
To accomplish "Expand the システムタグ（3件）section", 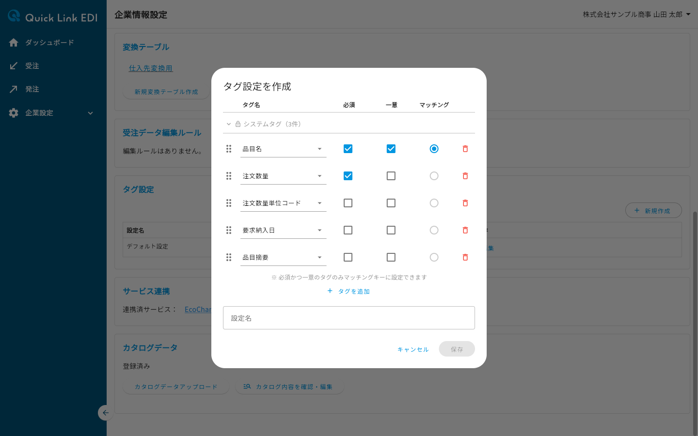I will (x=349, y=124).
